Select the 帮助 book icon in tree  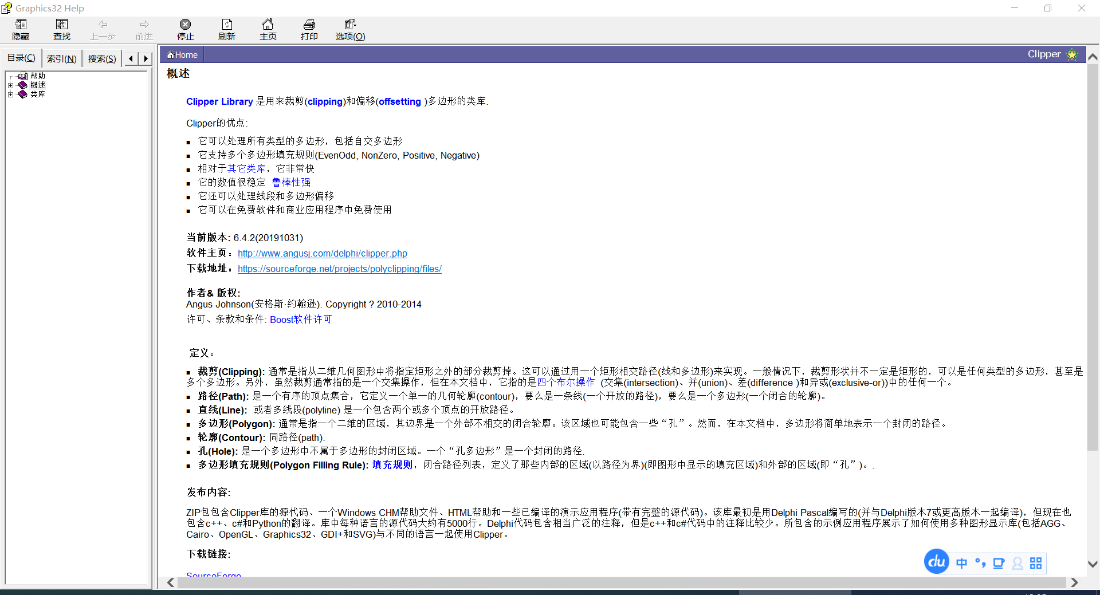23,76
